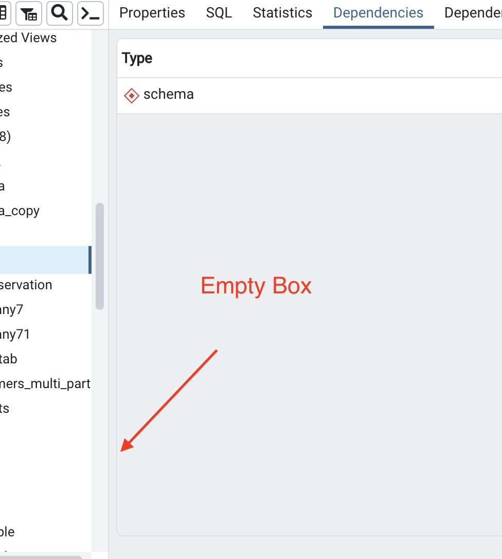Click the highlighted selected tree row
502x559 pixels.
click(x=44, y=260)
